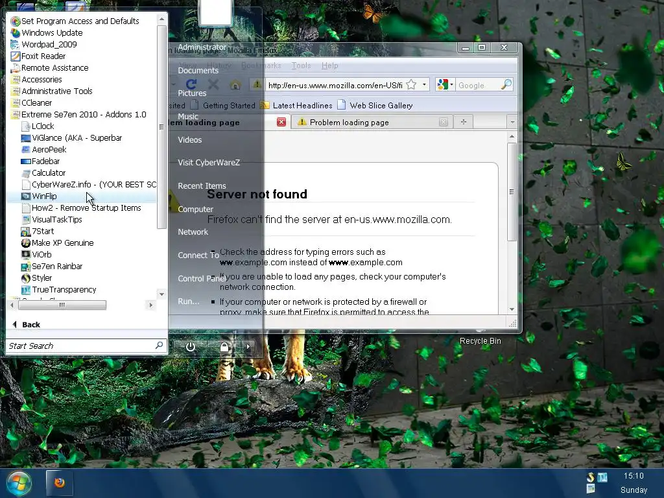
Task: Expand the shutdown options arrow
Action: (x=248, y=347)
